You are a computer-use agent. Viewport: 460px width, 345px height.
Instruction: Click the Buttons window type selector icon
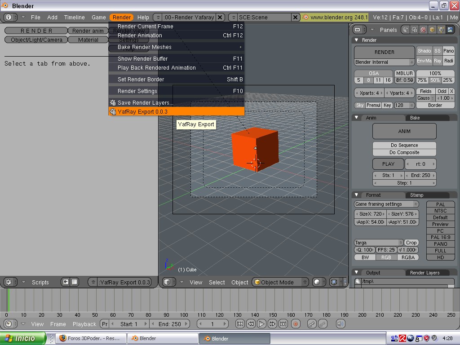click(x=360, y=30)
